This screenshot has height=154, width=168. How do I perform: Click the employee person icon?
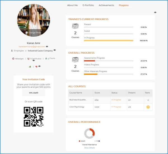12,51
